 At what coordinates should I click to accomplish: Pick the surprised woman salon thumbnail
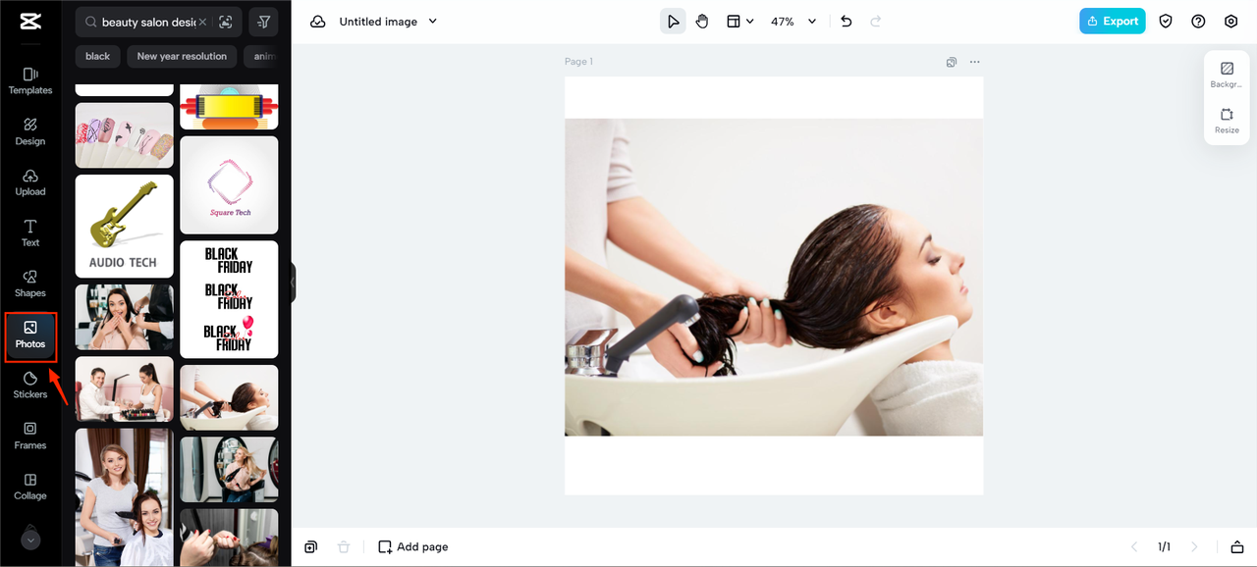(x=125, y=317)
